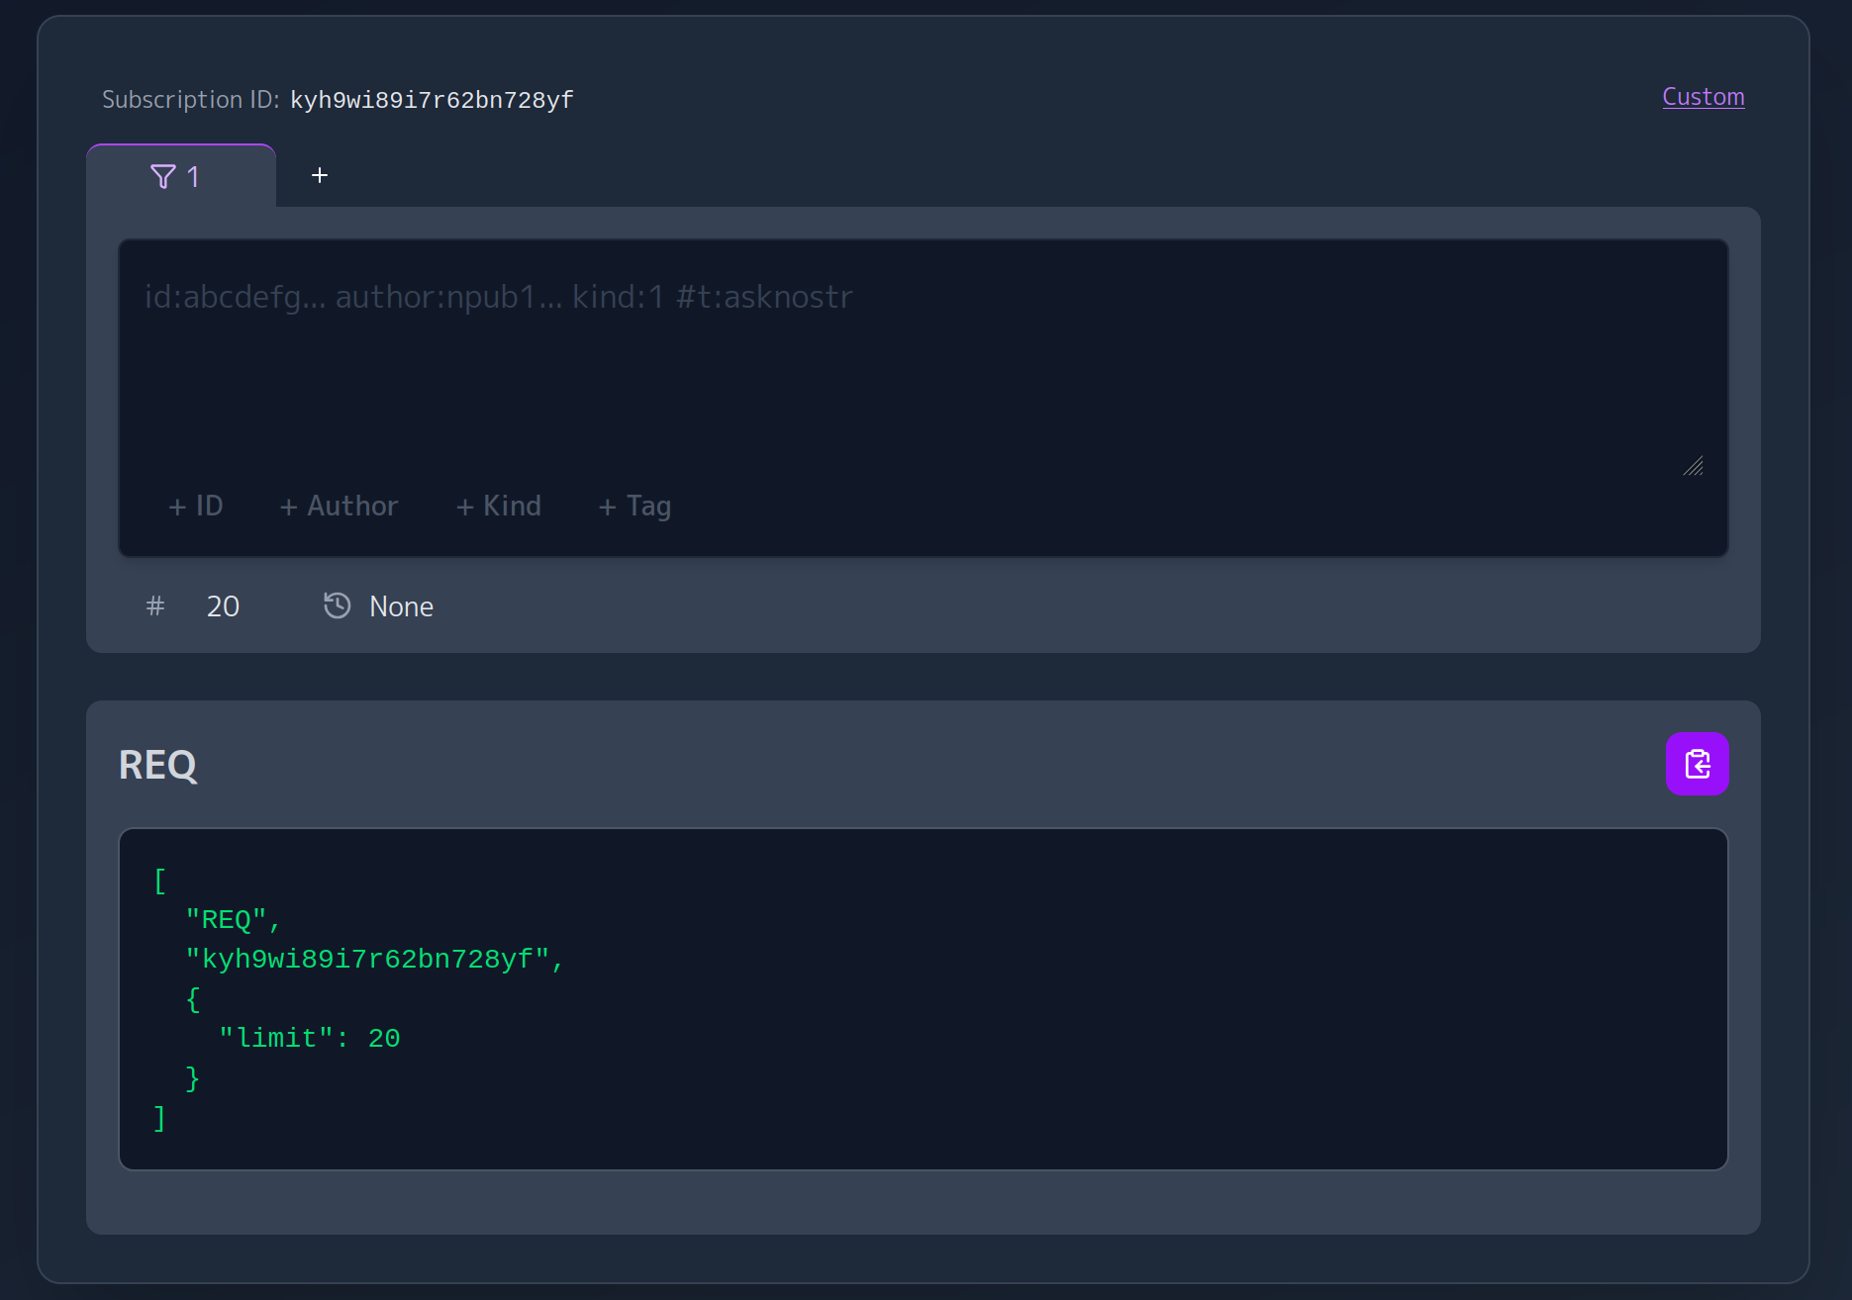The height and width of the screenshot is (1300, 1852).
Task: Click the purple clipboard copy button
Action: pyautogui.click(x=1697, y=764)
